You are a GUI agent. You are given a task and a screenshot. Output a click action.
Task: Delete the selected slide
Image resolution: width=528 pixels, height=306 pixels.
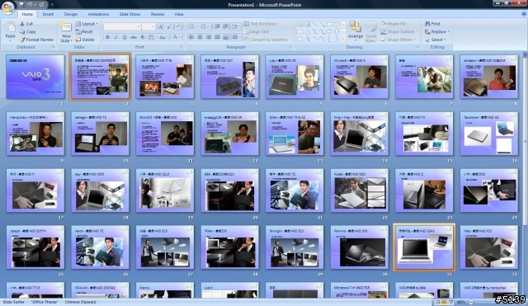tap(85, 40)
